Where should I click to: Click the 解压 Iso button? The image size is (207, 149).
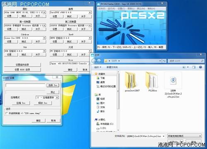(43, 103)
